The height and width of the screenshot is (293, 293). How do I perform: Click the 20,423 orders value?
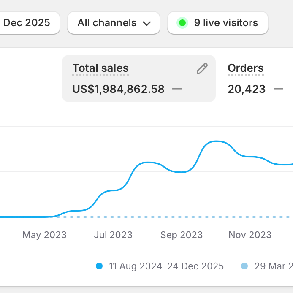click(x=247, y=89)
